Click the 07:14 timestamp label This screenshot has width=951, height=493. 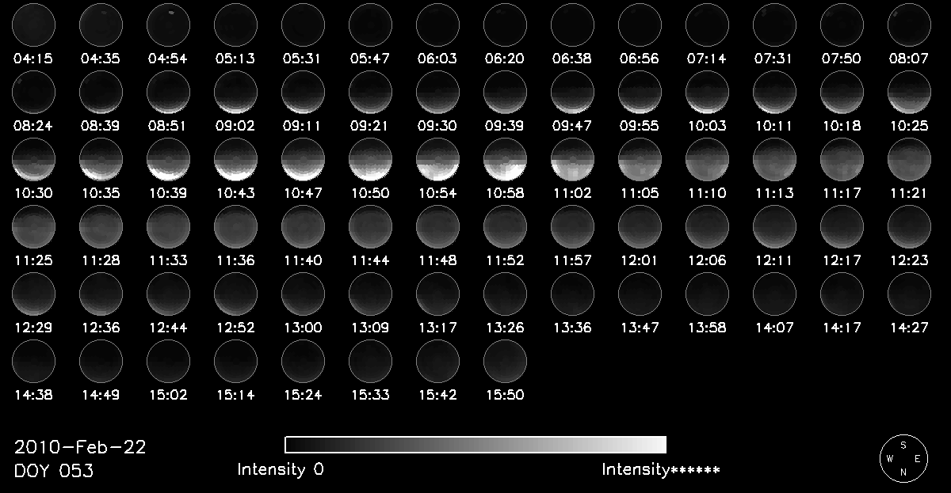[707, 58]
